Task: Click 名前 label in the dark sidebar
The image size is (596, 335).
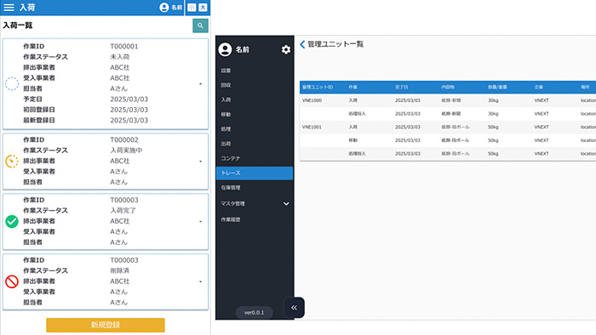Action: 242,49
